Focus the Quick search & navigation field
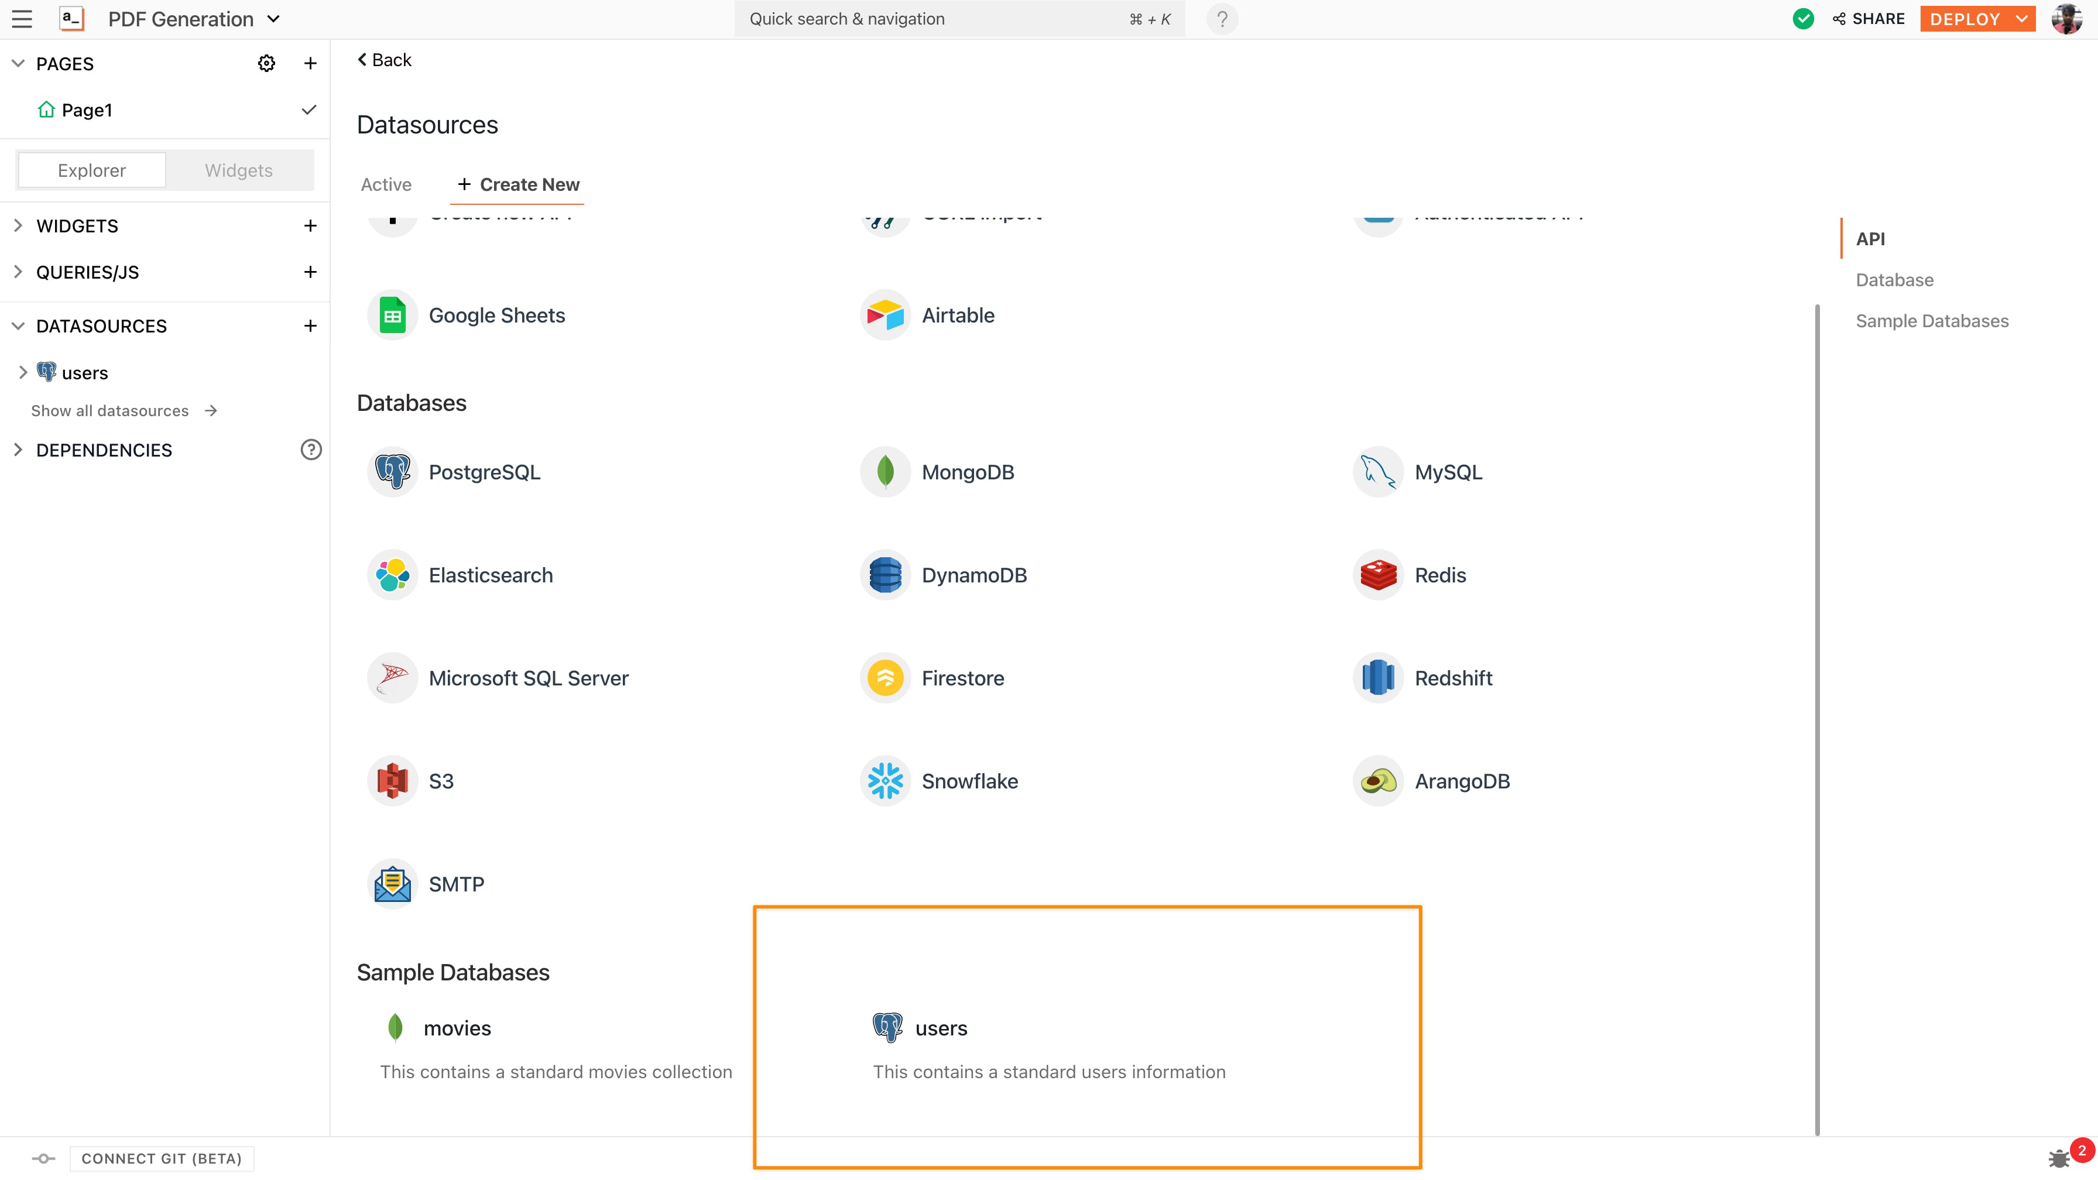This screenshot has width=2098, height=1180. pos(959,19)
